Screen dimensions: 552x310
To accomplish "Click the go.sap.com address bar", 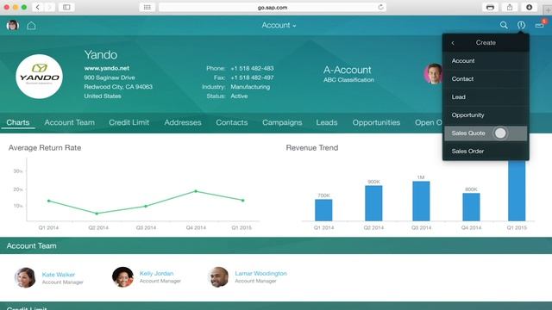I will [x=273, y=7].
